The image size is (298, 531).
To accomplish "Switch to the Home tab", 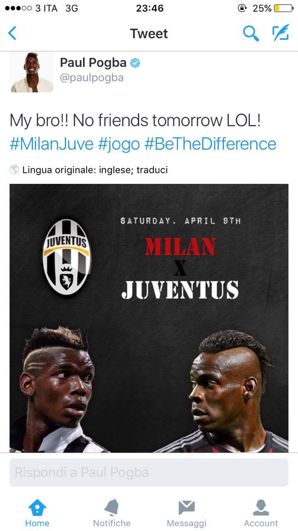I will pyautogui.click(x=37, y=513).
